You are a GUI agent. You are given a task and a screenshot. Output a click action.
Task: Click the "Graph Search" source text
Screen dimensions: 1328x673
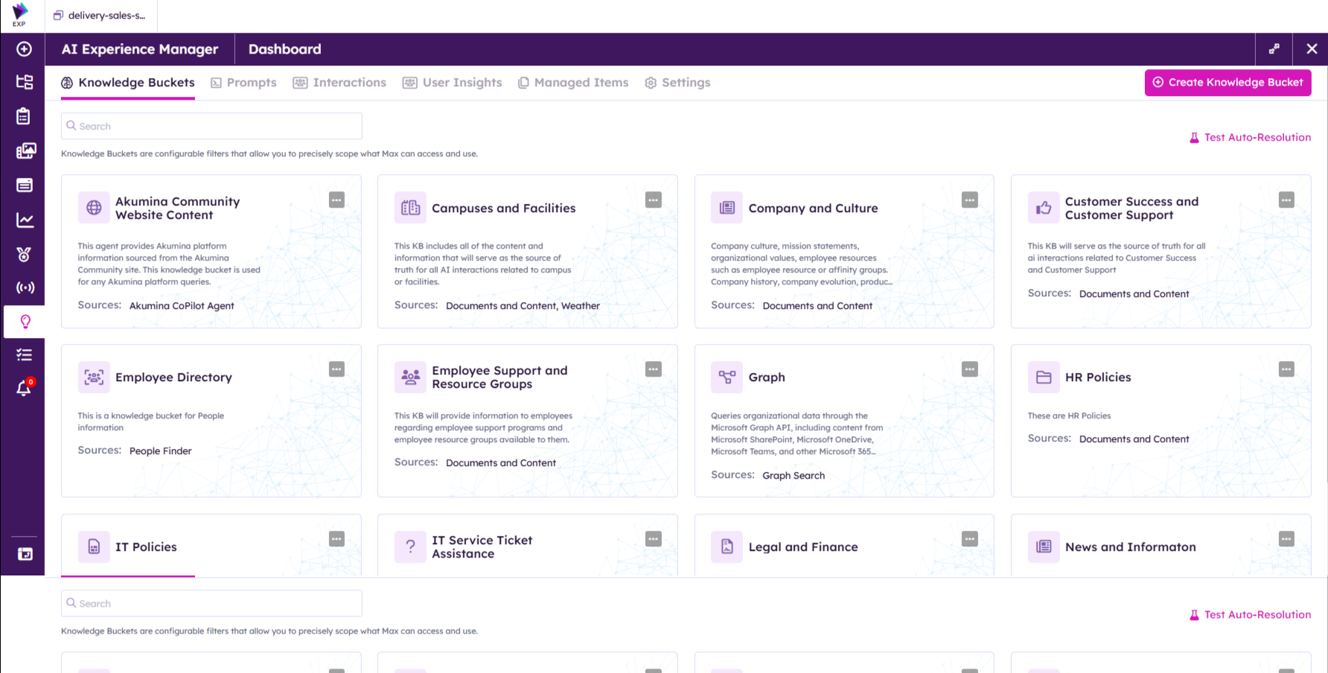coord(794,476)
